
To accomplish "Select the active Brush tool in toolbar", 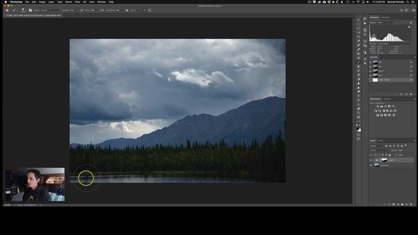I will 359,62.
